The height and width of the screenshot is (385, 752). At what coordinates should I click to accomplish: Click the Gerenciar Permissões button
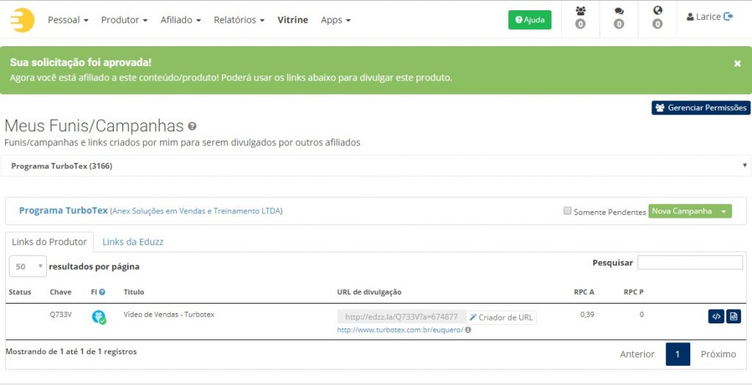(701, 108)
